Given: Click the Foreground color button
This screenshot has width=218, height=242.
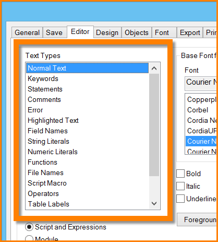Looking at the screenshot, I should tap(198, 220).
